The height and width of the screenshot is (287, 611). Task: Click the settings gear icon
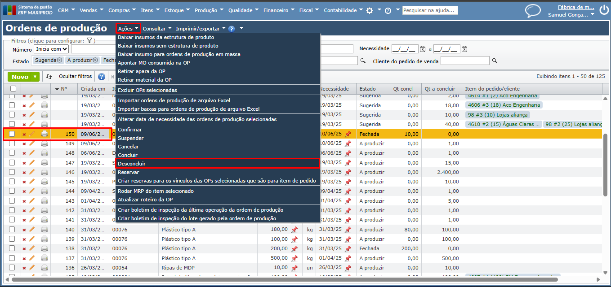pos(370,11)
